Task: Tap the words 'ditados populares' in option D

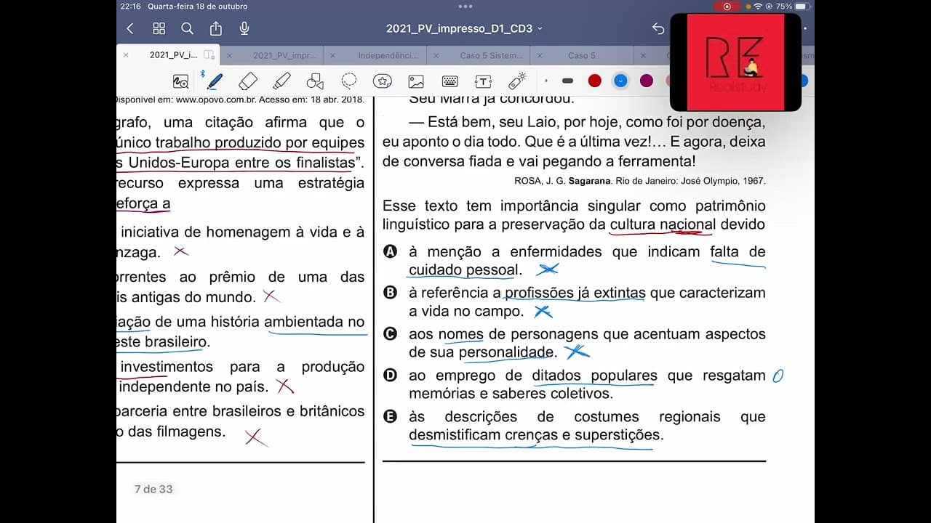Action: tap(595, 376)
